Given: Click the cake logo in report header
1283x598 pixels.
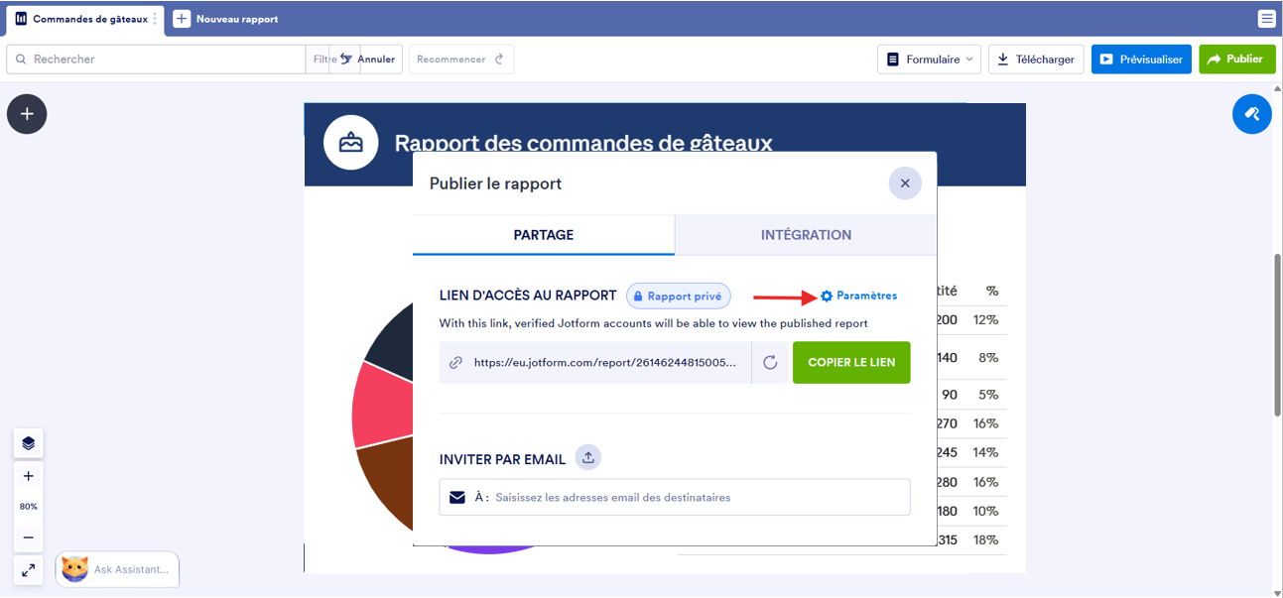Looking at the screenshot, I should [350, 143].
